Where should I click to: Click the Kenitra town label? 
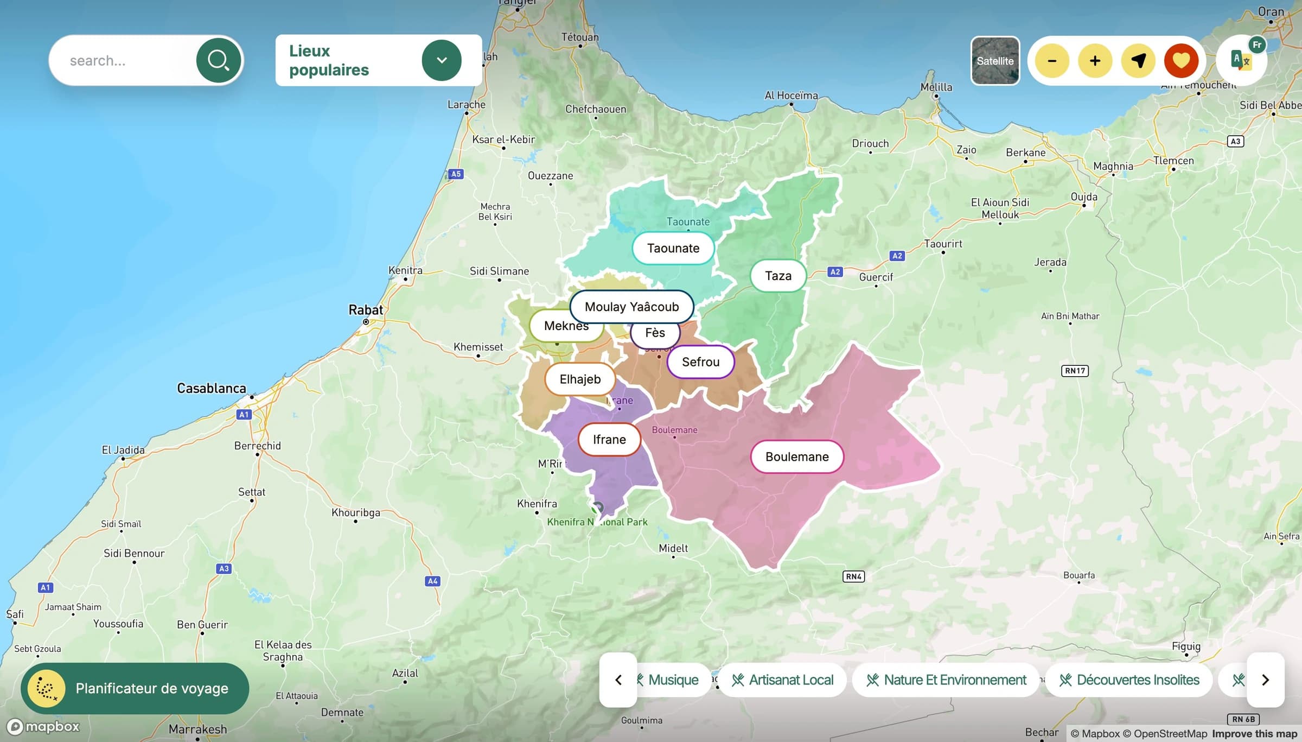[x=405, y=270]
